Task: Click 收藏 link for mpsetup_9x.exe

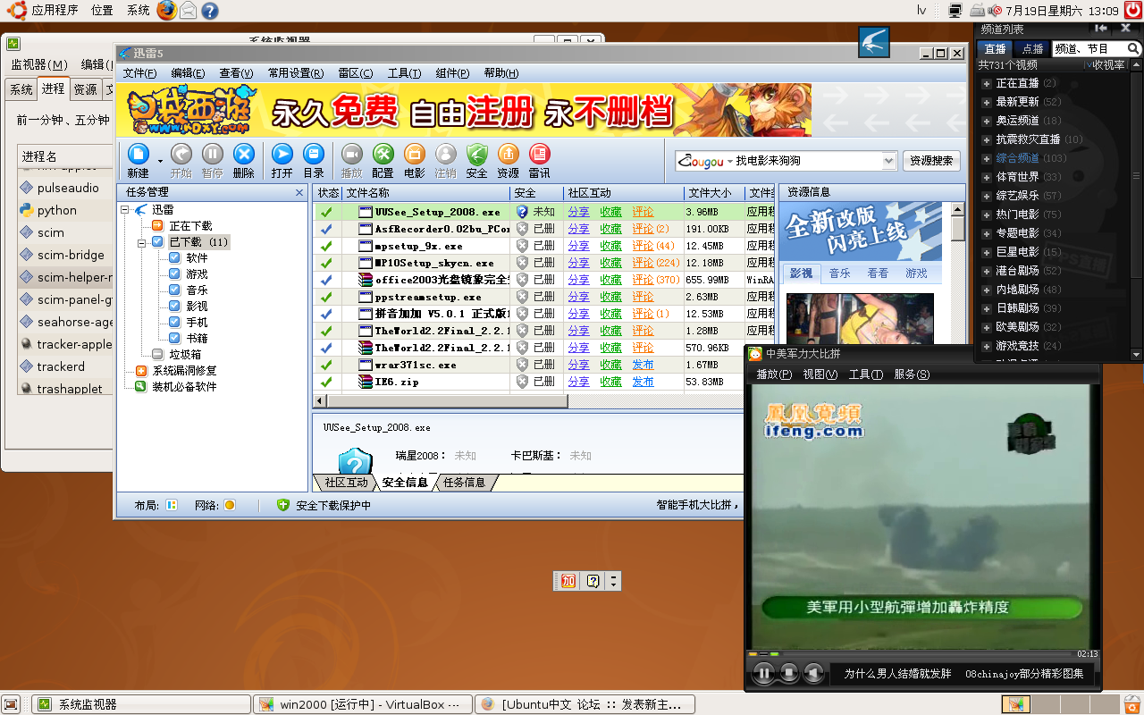Action: tap(610, 246)
